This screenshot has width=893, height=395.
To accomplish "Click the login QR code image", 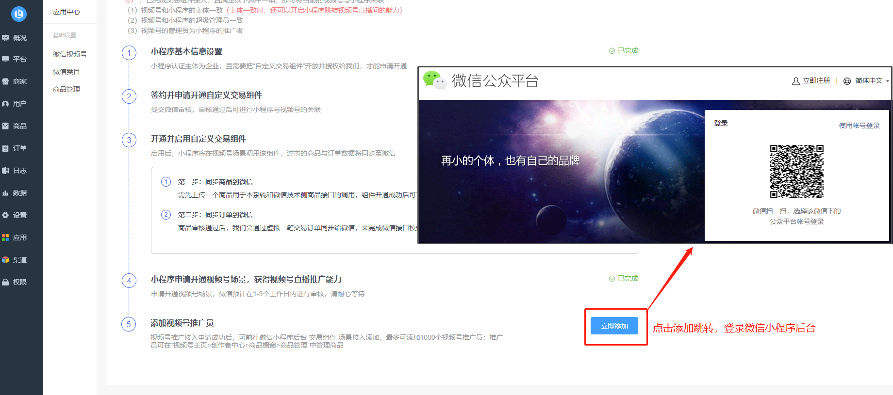I will (x=797, y=172).
